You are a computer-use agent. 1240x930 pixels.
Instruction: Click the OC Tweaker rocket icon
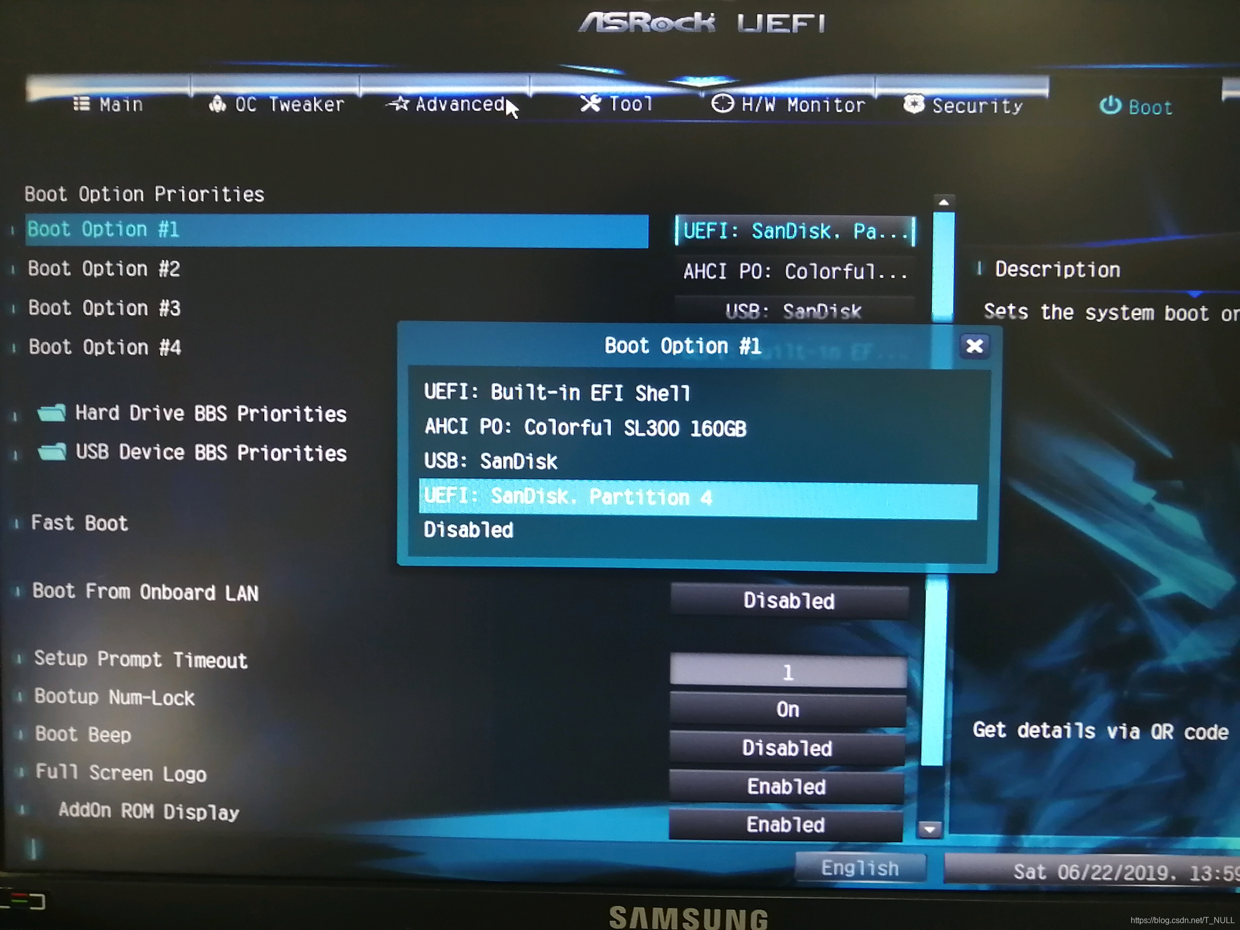[218, 104]
